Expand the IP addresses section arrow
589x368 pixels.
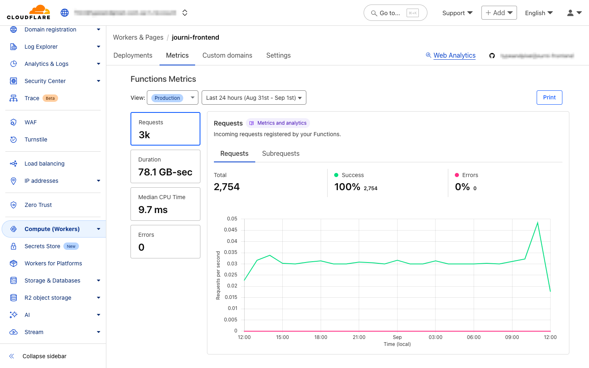[99, 181]
